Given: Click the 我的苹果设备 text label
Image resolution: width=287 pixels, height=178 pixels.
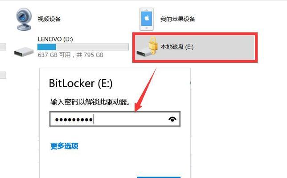Looking at the screenshot, I should [178, 19].
